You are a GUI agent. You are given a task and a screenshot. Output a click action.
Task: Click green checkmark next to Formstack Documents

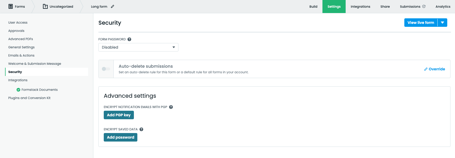(18, 90)
